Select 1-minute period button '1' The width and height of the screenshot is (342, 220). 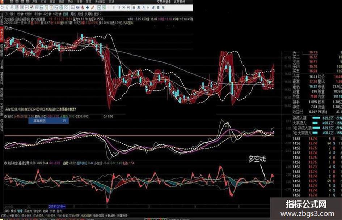(x=109, y=8)
